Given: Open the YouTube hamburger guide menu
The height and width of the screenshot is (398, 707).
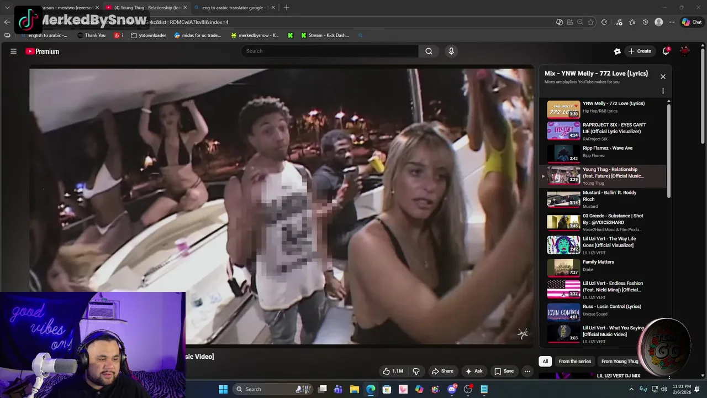Looking at the screenshot, I should 13,51.
